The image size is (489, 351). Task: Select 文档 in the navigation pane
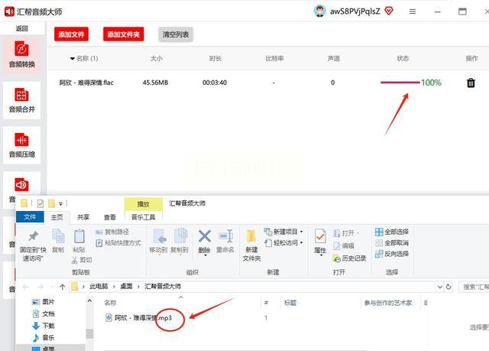pos(44,314)
